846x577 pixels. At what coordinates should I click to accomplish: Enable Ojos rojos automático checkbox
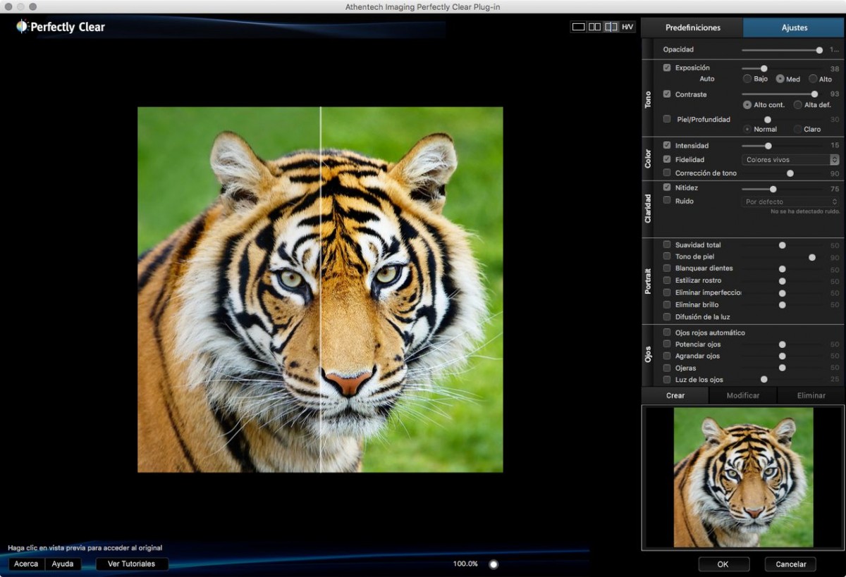pyautogui.click(x=667, y=333)
